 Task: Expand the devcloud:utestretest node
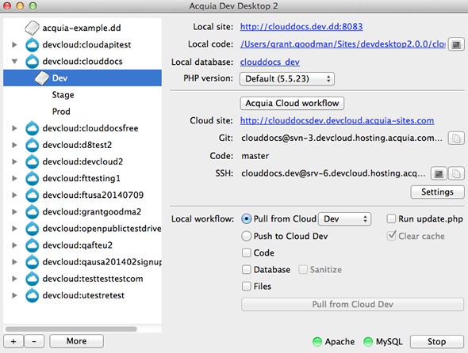tap(14, 295)
